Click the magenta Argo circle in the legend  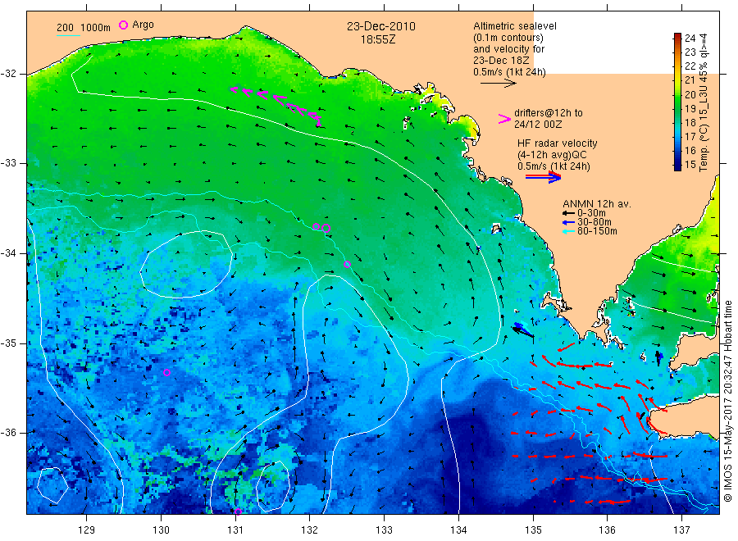pos(123,25)
